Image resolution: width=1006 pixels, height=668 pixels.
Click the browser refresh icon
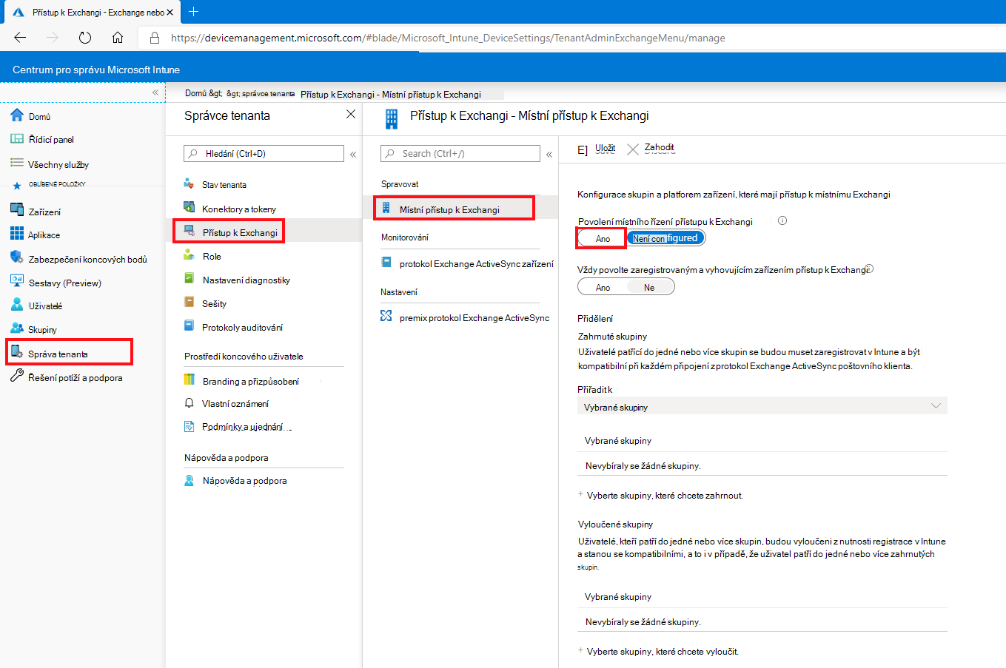pyautogui.click(x=84, y=38)
